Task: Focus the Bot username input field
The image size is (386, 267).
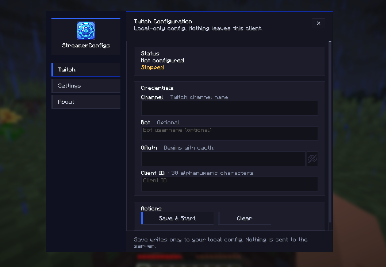Action: [x=229, y=133]
